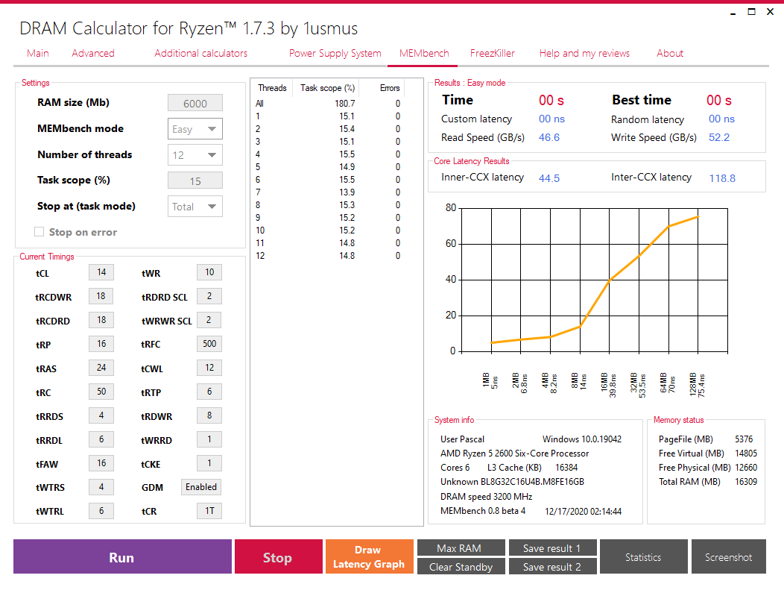Image resolution: width=784 pixels, height=590 pixels.
Task: Click the purple Run button
Action: coord(122,556)
